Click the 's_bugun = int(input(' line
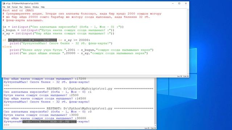 [x=58, y=30]
